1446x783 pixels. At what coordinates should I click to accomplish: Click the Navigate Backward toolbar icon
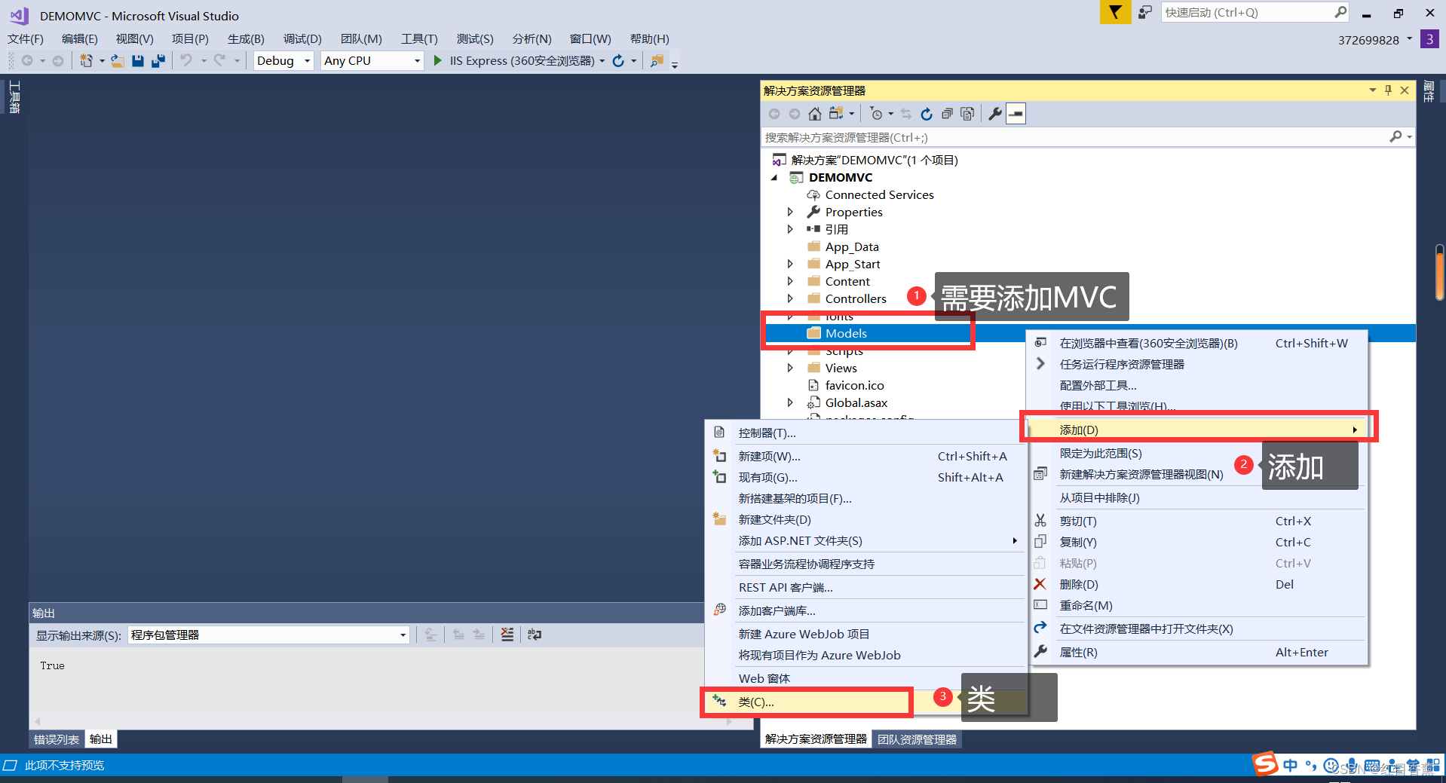click(27, 61)
